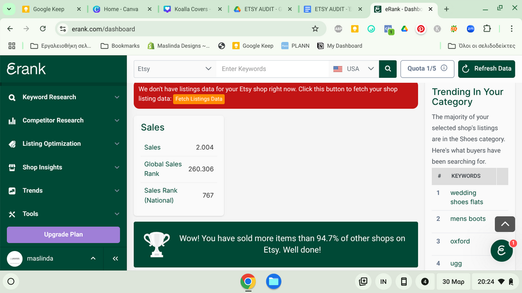Open the Files app on shelf
This screenshot has width=522, height=293.
click(x=273, y=282)
